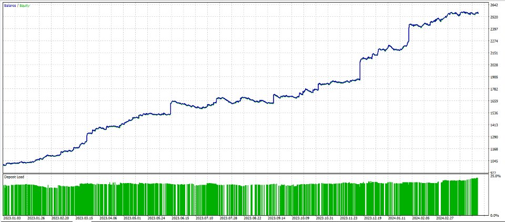Image resolution: width=505 pixels, height=222 pixels.
Task: Select the 2023.01.26 date label
Action: click(x=36, y=218)
